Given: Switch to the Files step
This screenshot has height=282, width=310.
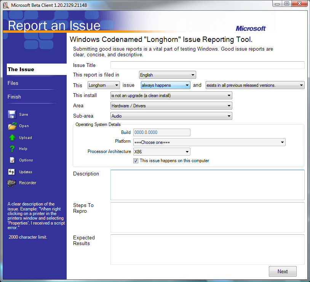Looking at the screenshot, I should pos(13,83).
